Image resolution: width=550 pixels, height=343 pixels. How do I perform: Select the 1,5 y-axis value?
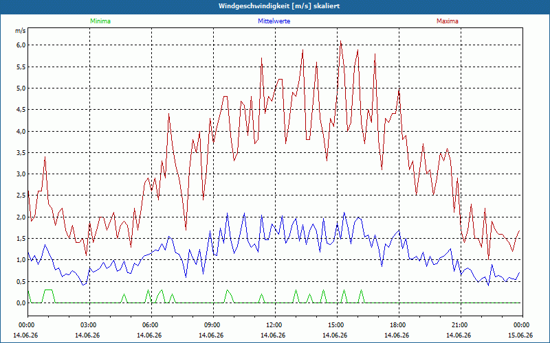(x=21, y=239)
